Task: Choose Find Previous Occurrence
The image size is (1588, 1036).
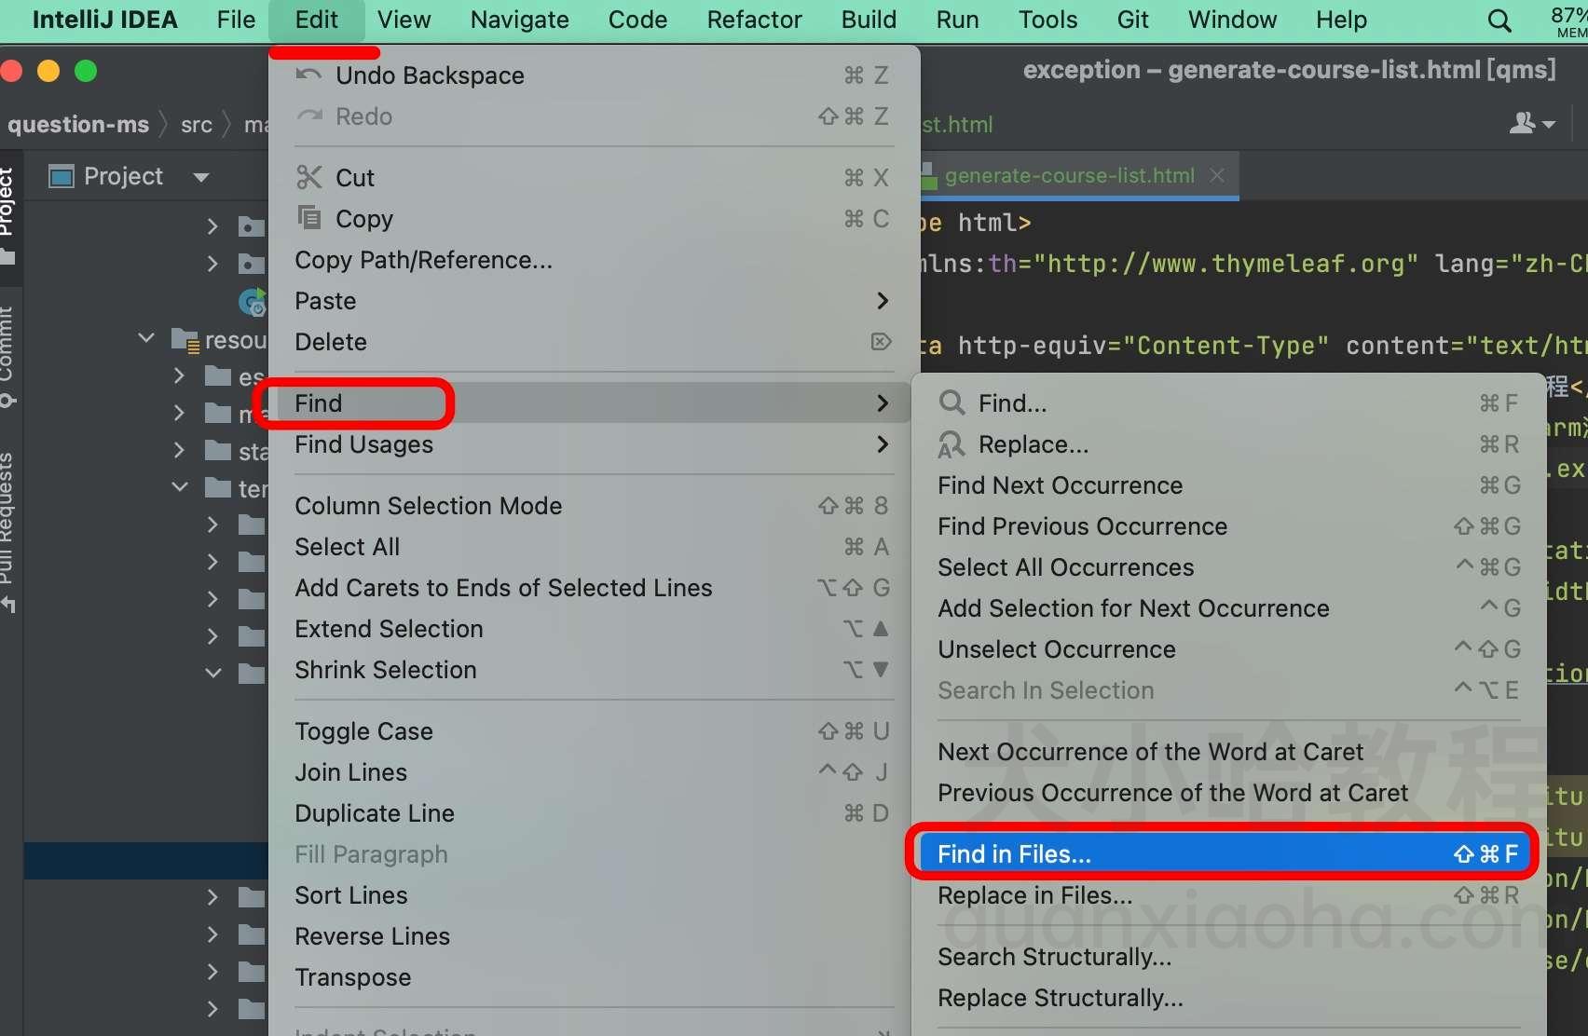Action: click(1228, 526)
